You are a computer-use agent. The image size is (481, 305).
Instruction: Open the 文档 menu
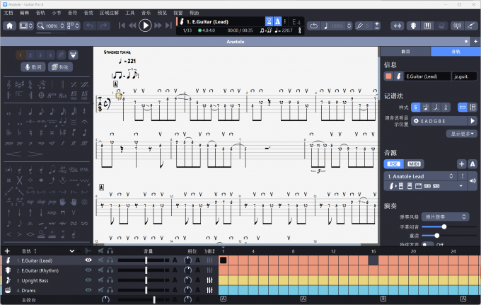click(x=8, y=13)
